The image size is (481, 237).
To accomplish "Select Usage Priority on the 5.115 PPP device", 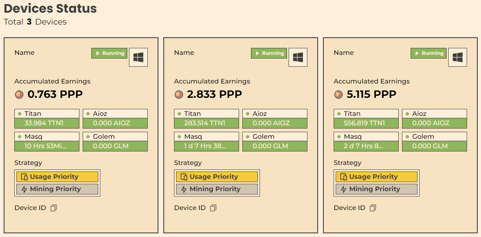I will point(377,177).
